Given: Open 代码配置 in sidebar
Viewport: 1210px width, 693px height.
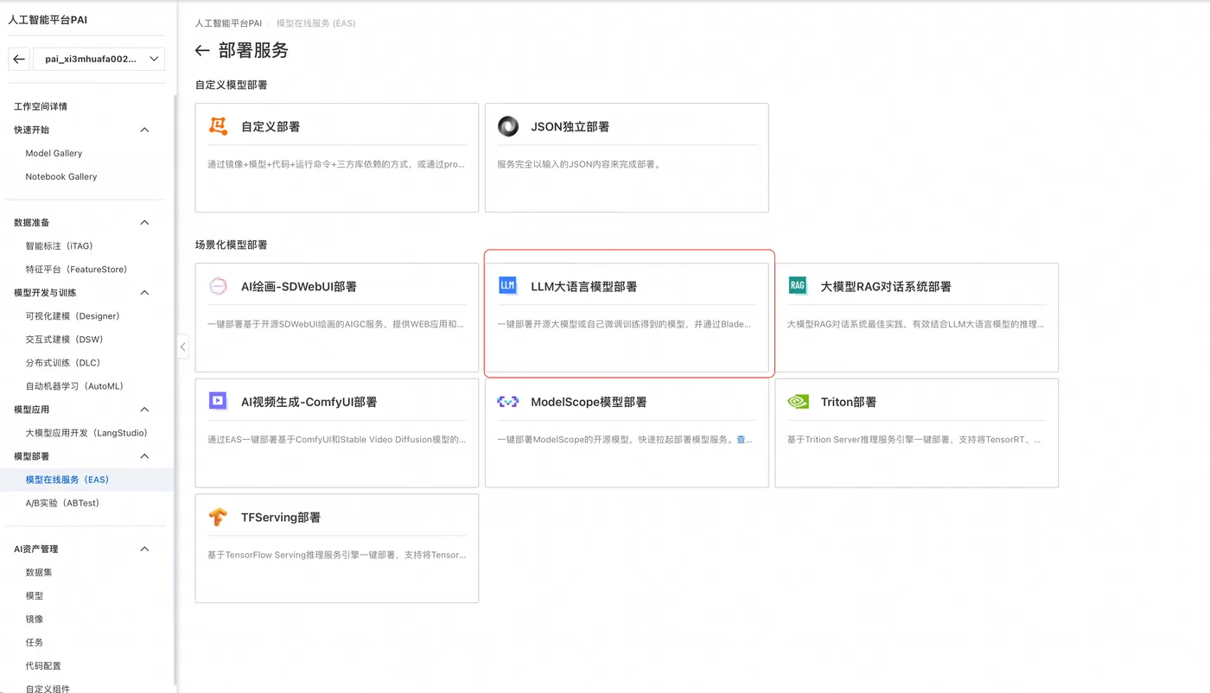Looking at the screenshot, I should (x=43, y=665).
